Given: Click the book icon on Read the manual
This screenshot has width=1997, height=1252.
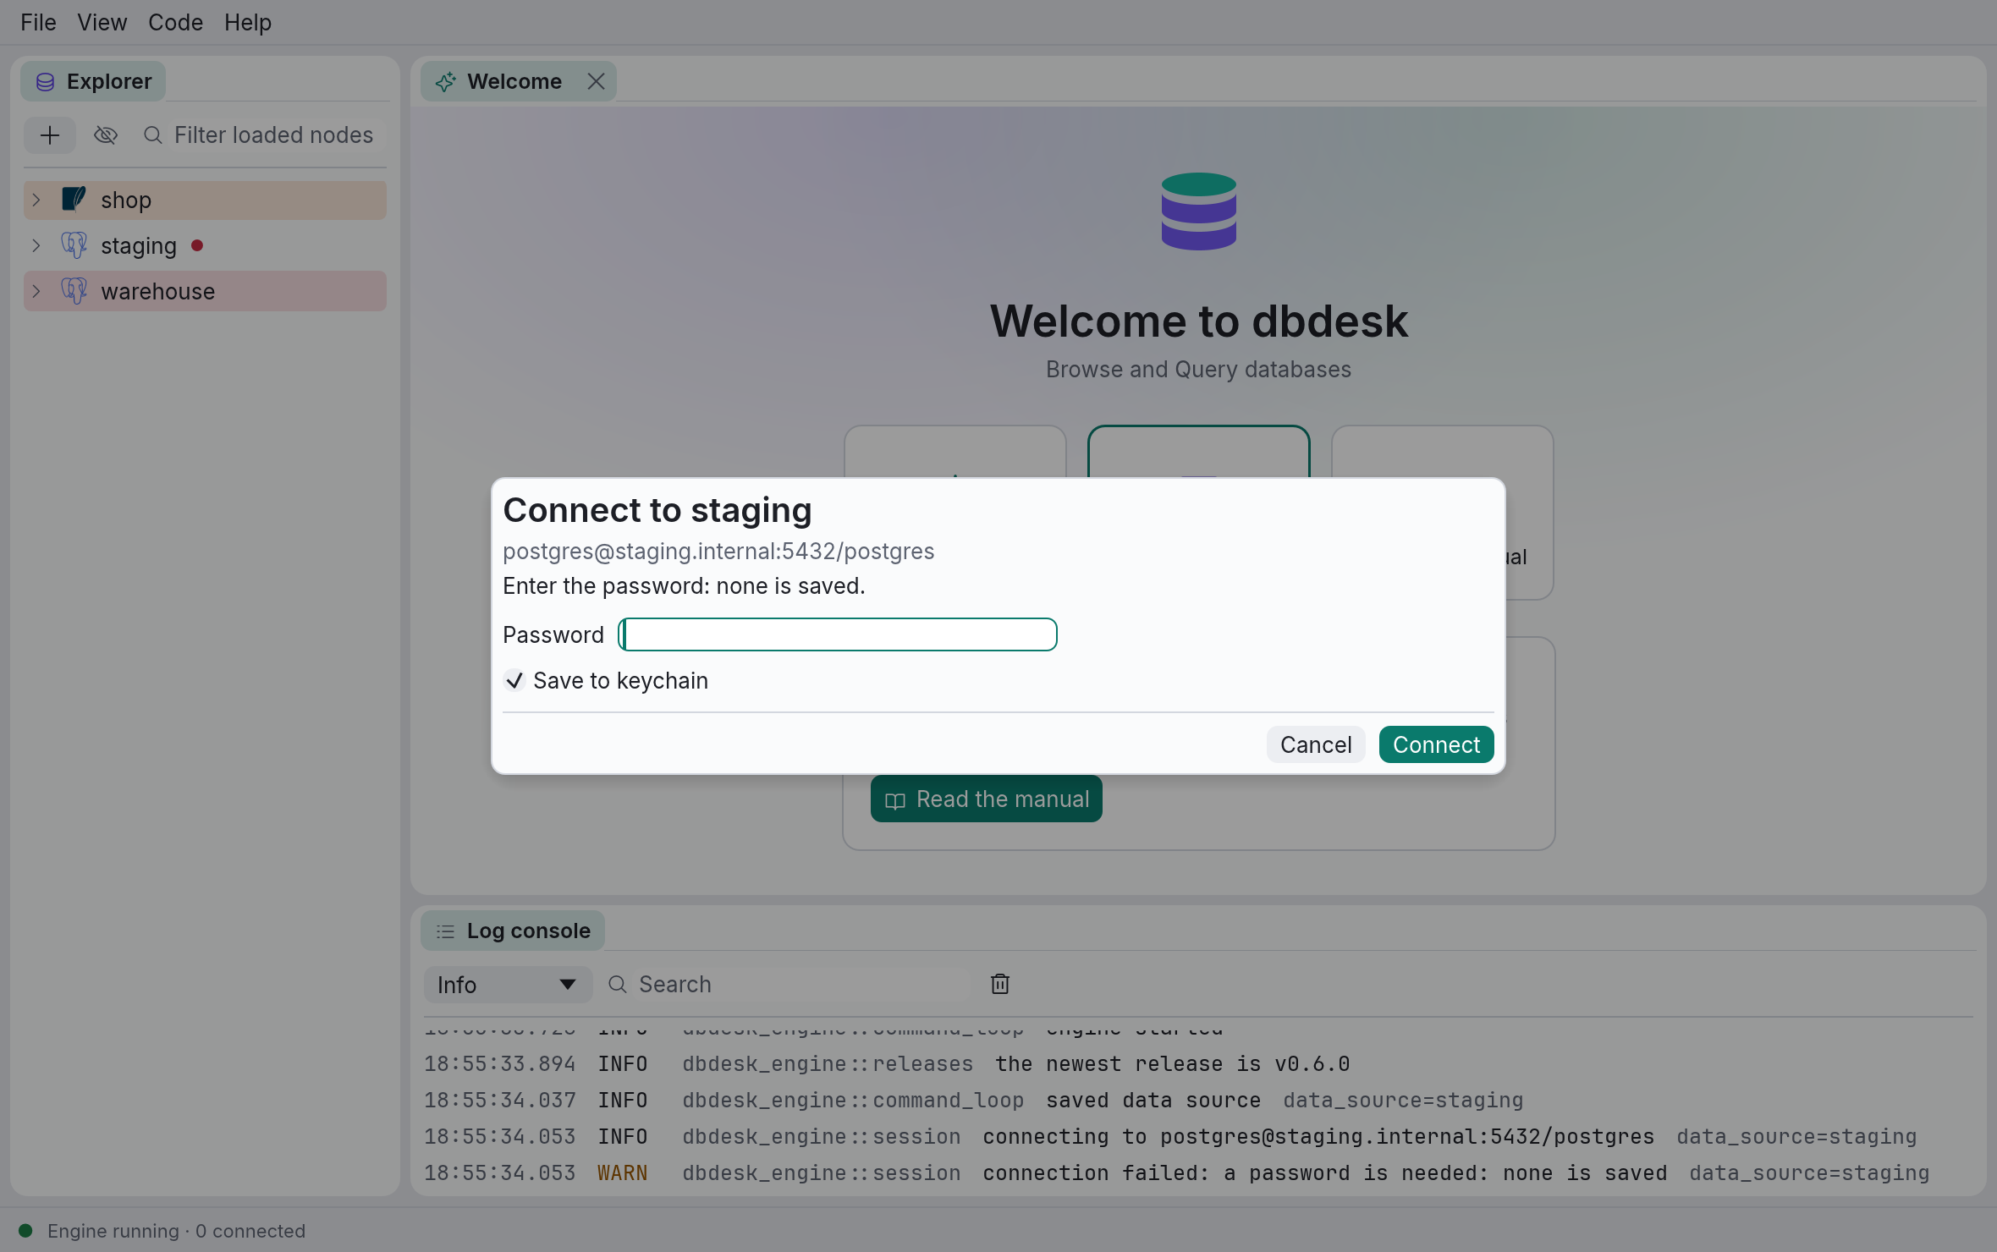Looking at the screenshot, I should [x=895, y=800].
